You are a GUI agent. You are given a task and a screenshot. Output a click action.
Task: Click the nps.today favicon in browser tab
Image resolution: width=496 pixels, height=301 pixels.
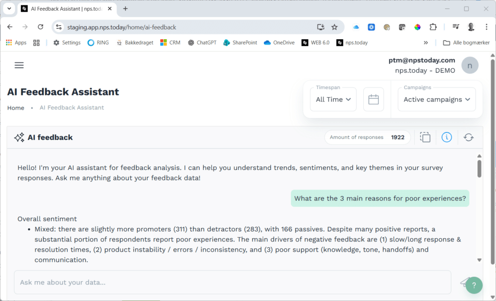[24, 8]
